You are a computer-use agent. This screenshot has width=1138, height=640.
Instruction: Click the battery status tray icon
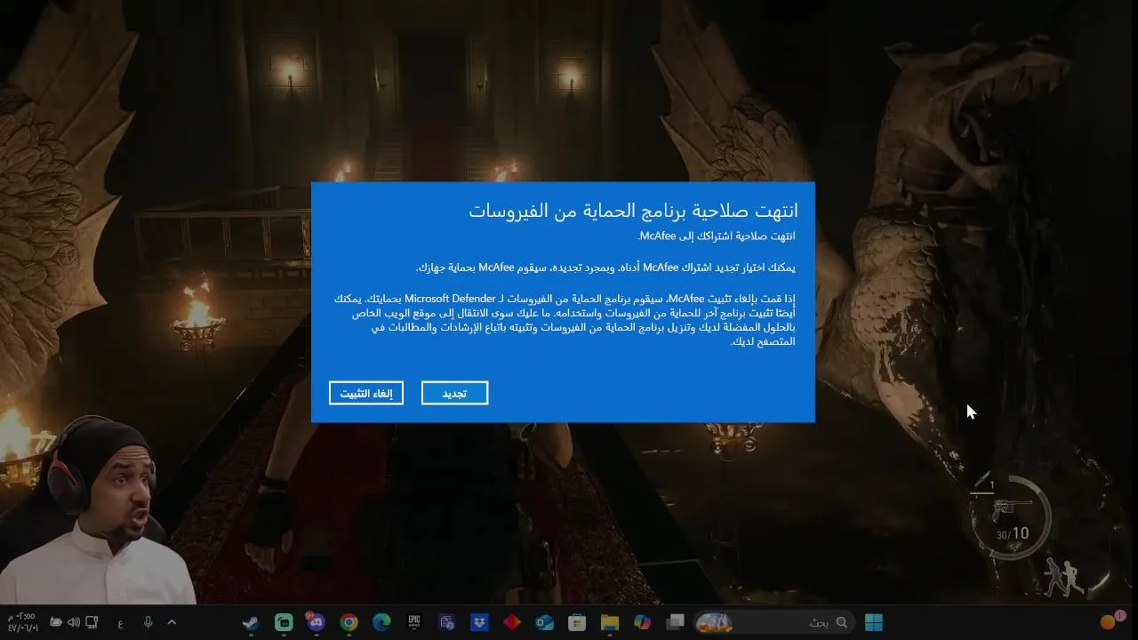coord(55,622)
